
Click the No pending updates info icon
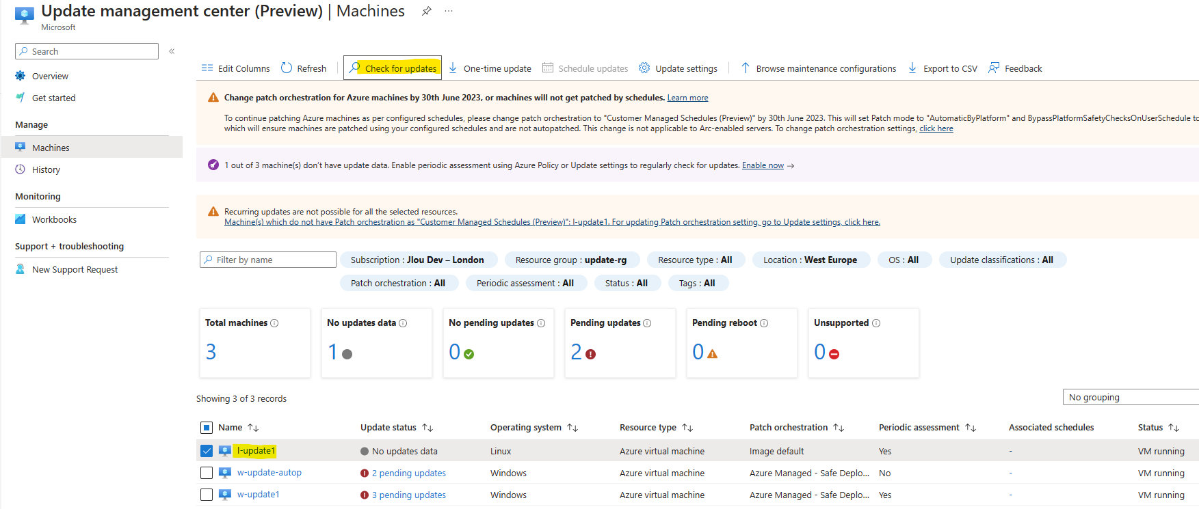[x=541, y=323]
